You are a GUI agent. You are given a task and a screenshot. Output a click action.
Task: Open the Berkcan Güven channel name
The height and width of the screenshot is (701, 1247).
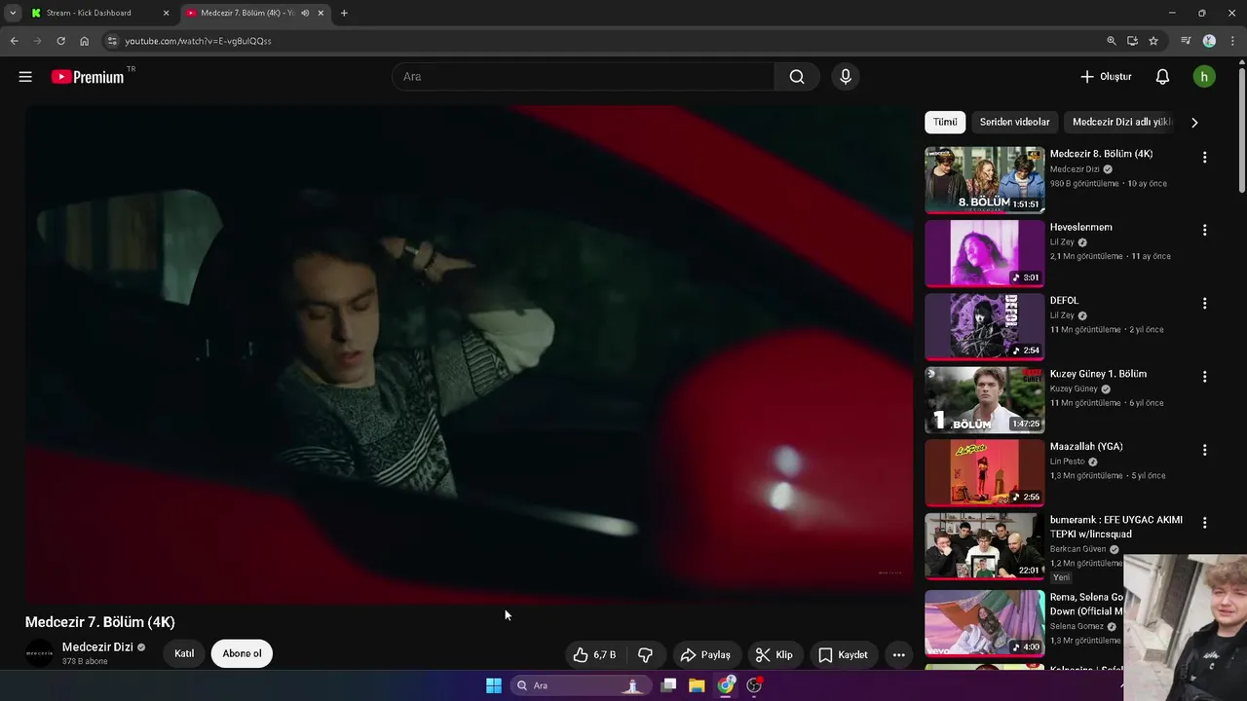point(1077,549)
